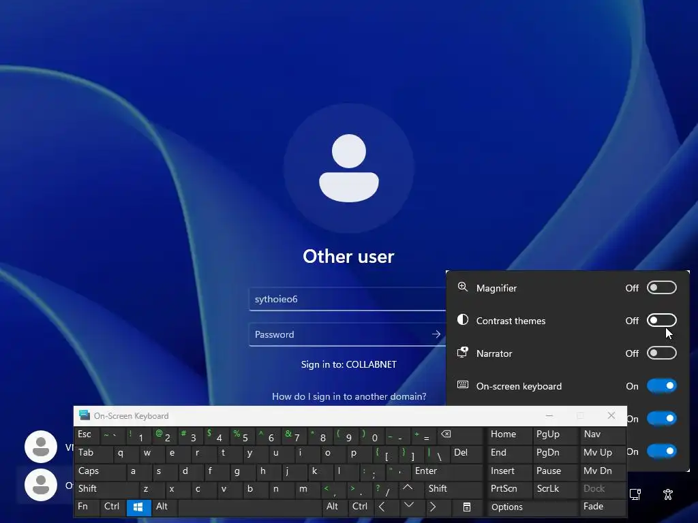Minimize the On-Screen Keyboard window

[549, 415]
